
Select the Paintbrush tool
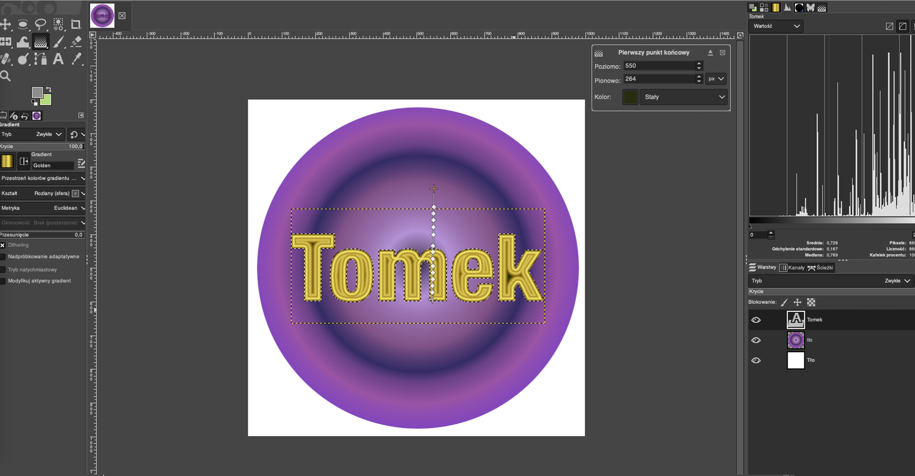[x=58, y=42]
